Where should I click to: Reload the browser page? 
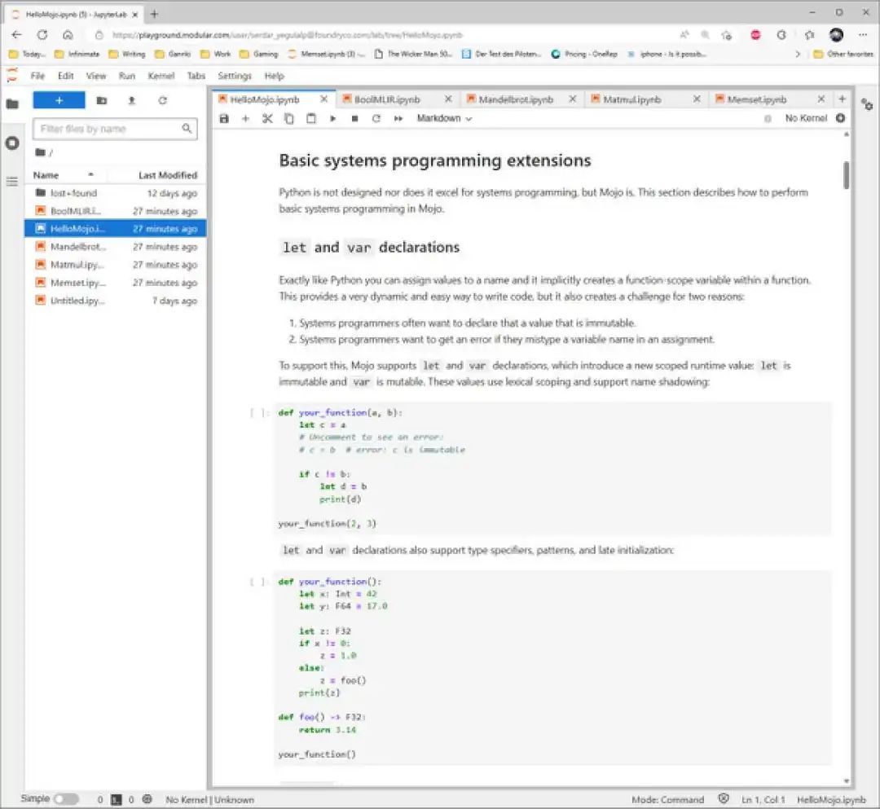(42, 35)
